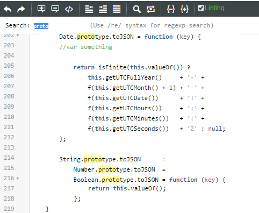Click 'null' on line 211
Viewport: 259px width, 213px height.
pos(215,129)
